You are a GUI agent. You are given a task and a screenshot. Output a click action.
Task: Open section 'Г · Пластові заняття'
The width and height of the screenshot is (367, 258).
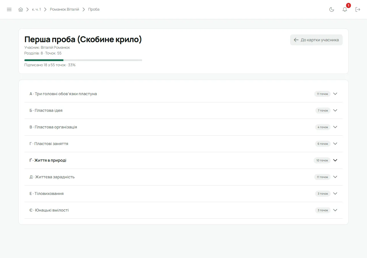coord(183,144)
